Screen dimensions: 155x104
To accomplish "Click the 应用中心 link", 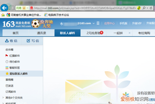I will [x=109, y=23].
